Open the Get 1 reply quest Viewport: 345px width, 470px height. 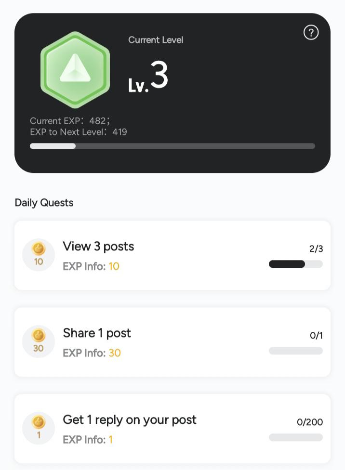click(130, 420)
